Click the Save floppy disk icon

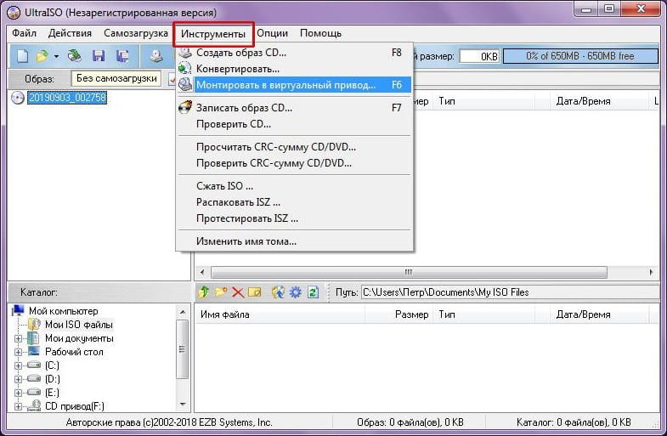(x=99, y=56)
